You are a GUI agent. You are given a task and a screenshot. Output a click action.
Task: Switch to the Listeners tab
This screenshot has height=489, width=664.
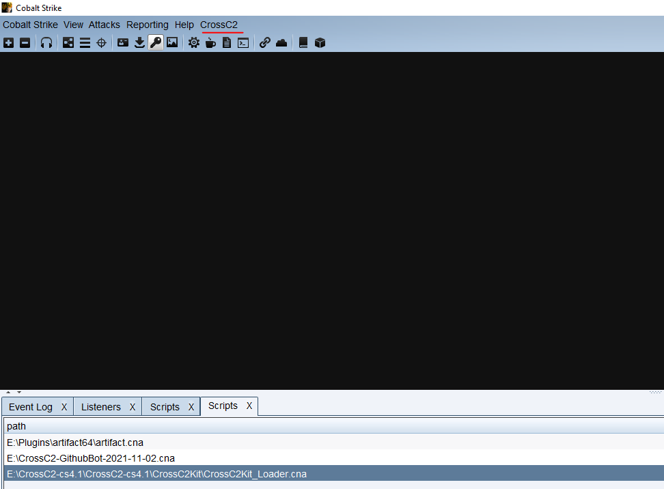click(x=100, y=406)
